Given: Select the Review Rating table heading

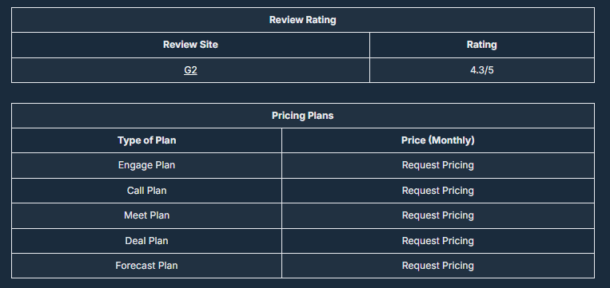Looking at the screenshot, I should (x=303, y=20).
